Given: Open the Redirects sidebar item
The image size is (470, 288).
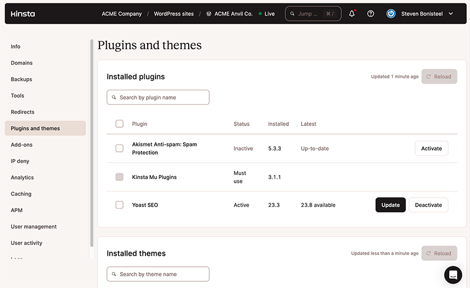Looking at the screenshot, I should tap(22, 112).
